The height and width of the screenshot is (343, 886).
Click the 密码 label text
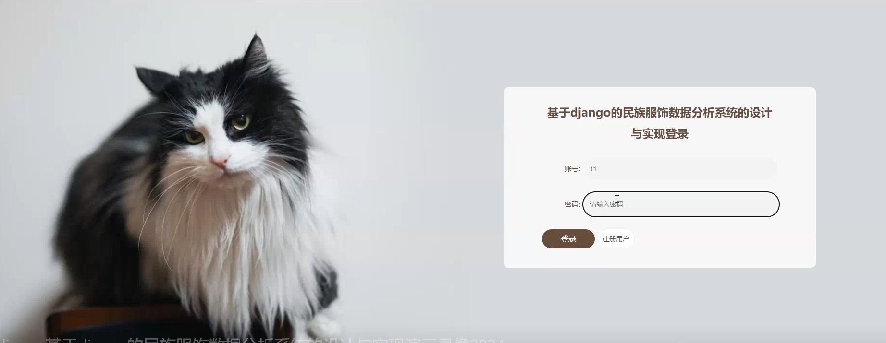point(572,204)
